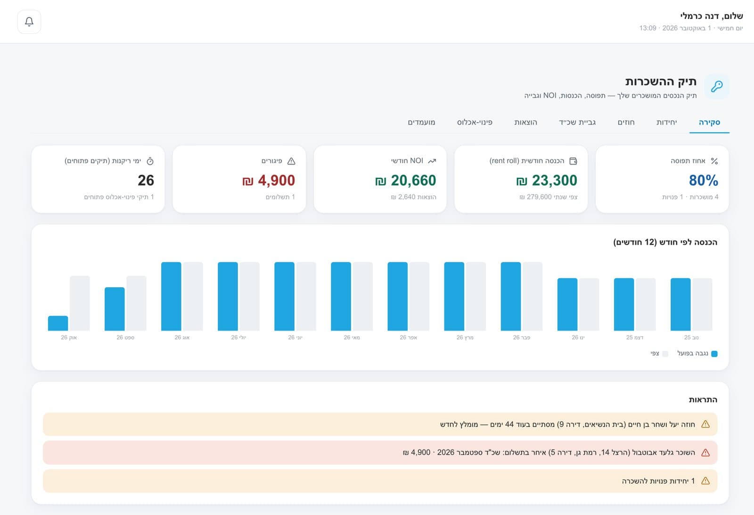Click the wallet icon on הכנסה חודשית card
Viewport: 754px width, 515px height.
coord(573,161)
